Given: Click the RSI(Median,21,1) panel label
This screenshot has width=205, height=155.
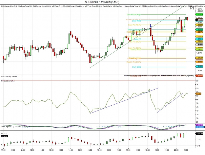Looking at the screenshot, I should click(8, 81).
